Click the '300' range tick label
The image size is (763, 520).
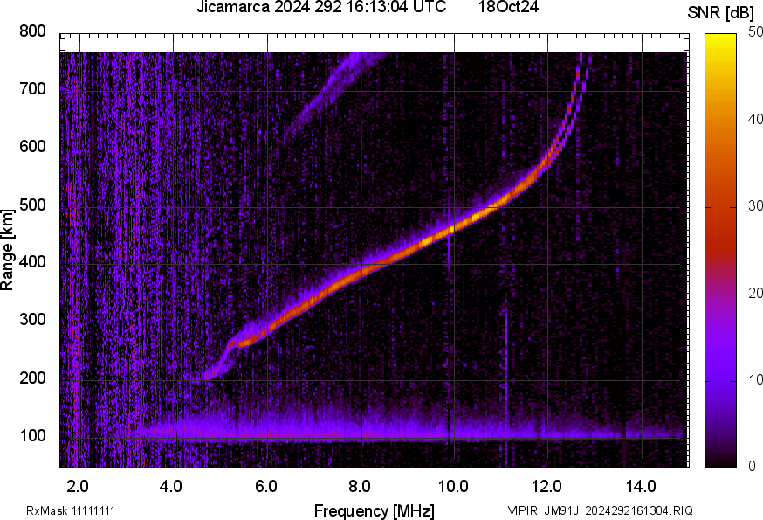pos(32,320)
